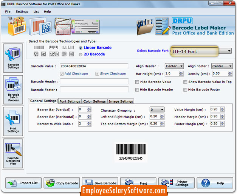Open Barcode Batch Process from sidebar

tap(13, 90)
